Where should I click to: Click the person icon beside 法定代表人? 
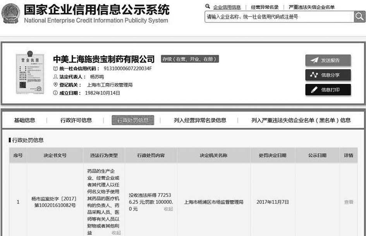coord(55,77)
